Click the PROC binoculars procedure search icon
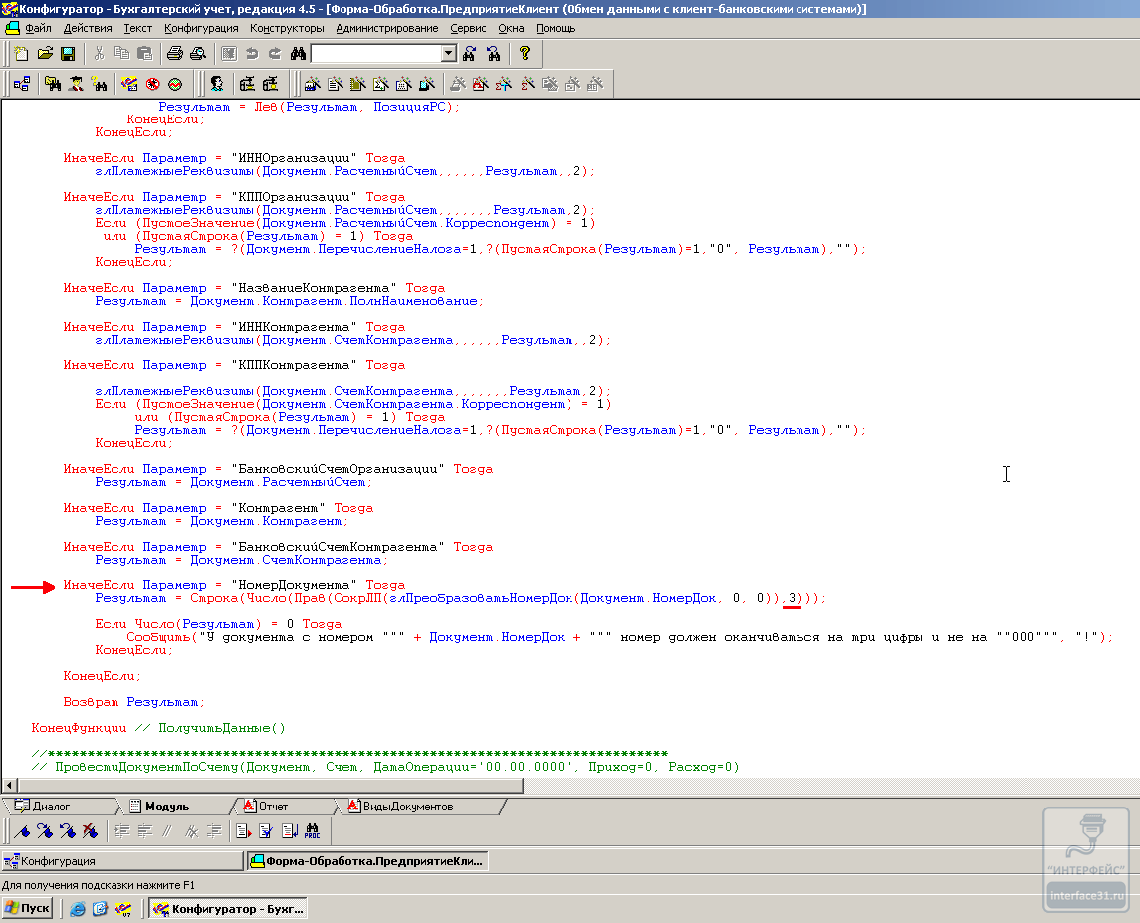 point(312,831)
